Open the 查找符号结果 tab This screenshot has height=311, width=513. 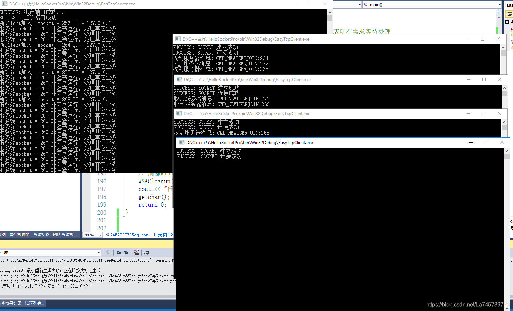click(x=11, y=304)
